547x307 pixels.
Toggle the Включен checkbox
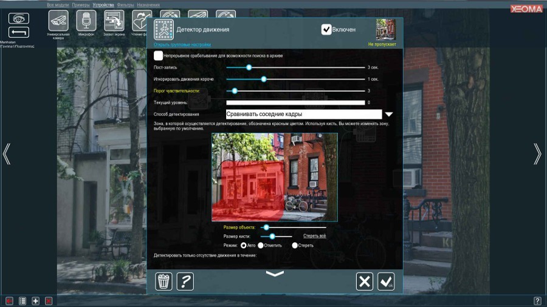click(326, 29)
